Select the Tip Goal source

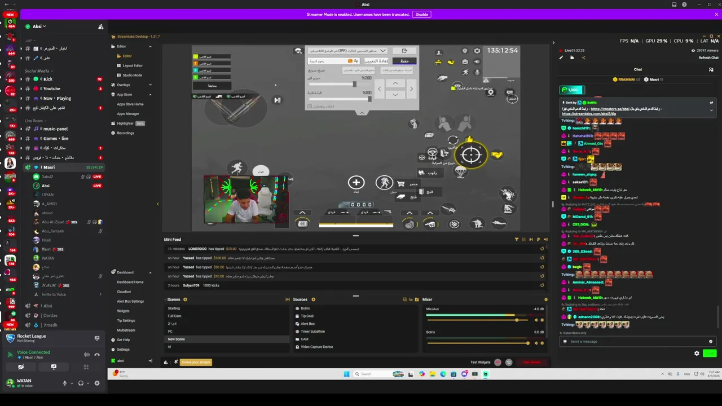307,316
